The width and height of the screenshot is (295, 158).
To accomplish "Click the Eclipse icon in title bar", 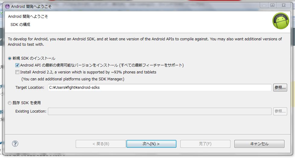I will [7, 6].
